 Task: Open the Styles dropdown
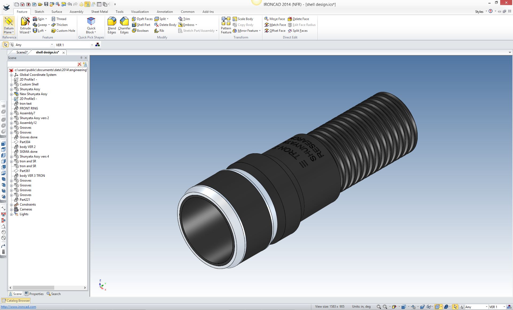481,11
